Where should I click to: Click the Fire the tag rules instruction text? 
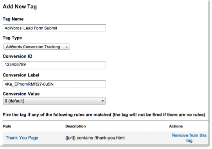(104, 115)
